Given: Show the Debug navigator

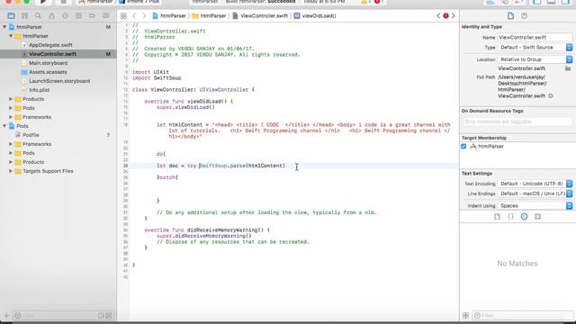Looking at the screenshot, I should 78,16.
